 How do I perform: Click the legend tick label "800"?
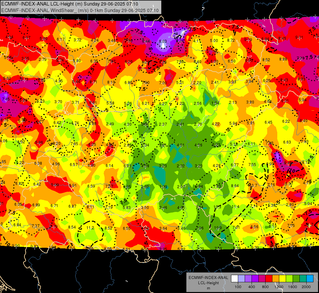pyautogui.click(x=265, y=287)
